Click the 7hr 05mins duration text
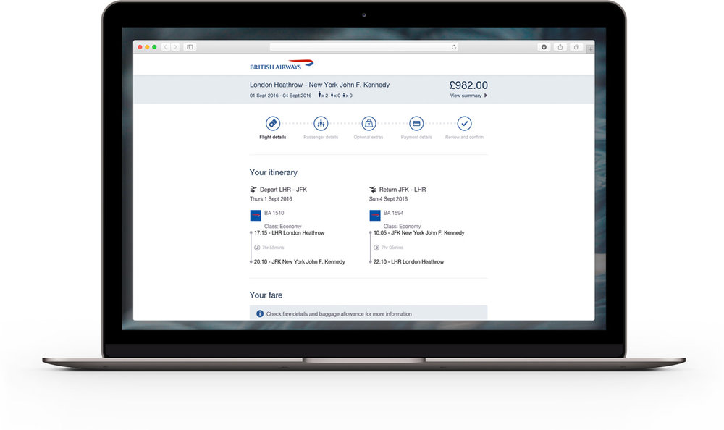 coord(392,248)
